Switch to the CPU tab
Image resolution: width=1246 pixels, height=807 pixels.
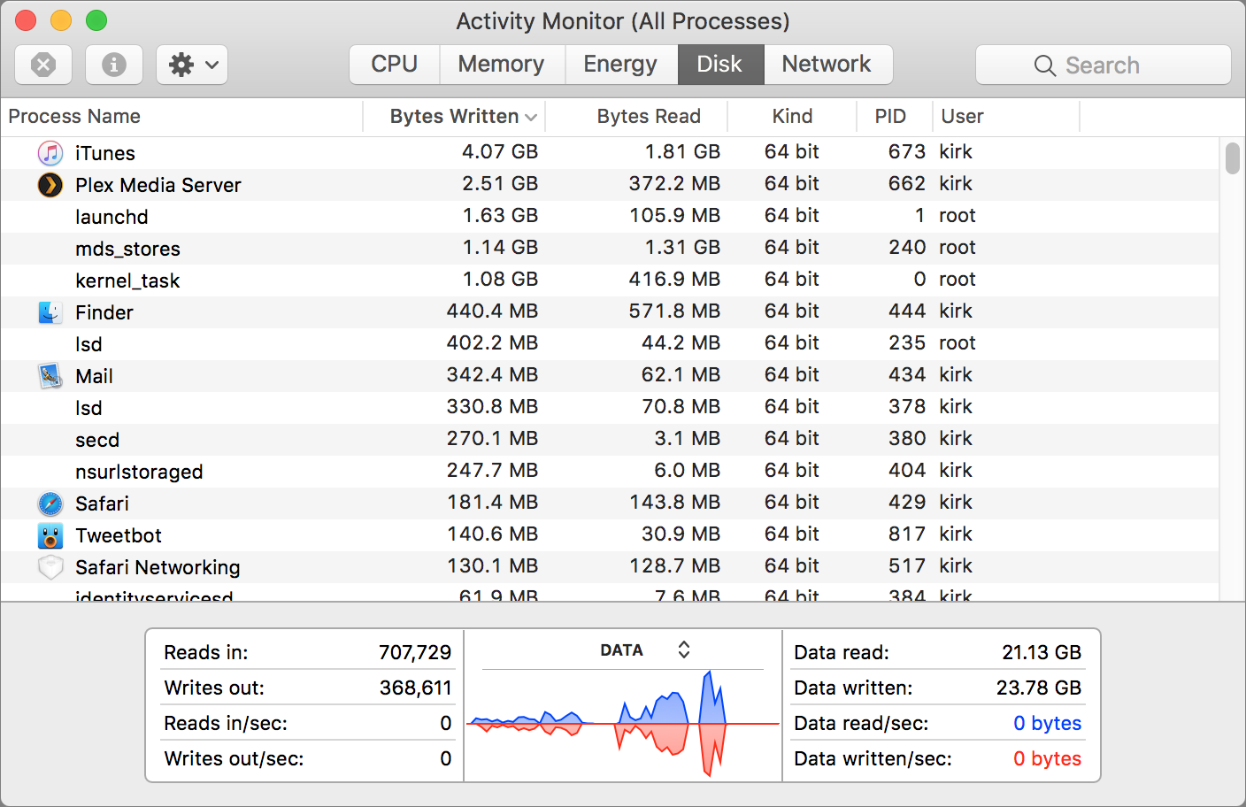(x=394, y=64)
